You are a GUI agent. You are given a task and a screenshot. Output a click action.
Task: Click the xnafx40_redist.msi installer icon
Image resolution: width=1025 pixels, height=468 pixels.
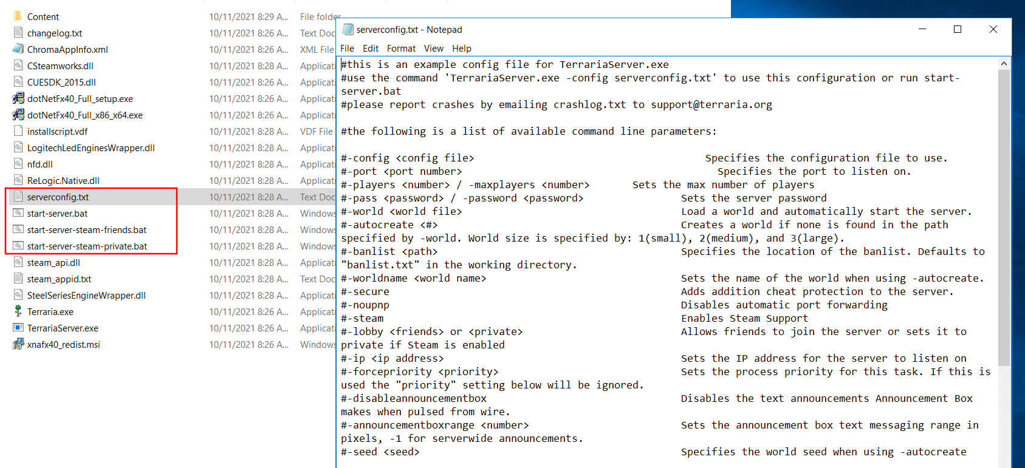tap(18, 344)
